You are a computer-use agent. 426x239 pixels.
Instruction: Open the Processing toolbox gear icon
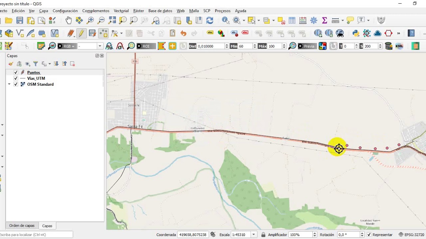(314, 21)
